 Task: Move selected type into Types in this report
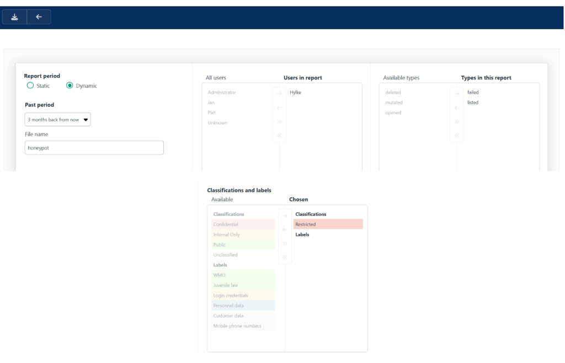coord(457,94)
